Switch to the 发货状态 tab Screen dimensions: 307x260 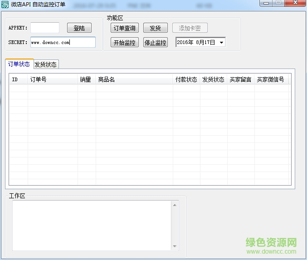46,64
